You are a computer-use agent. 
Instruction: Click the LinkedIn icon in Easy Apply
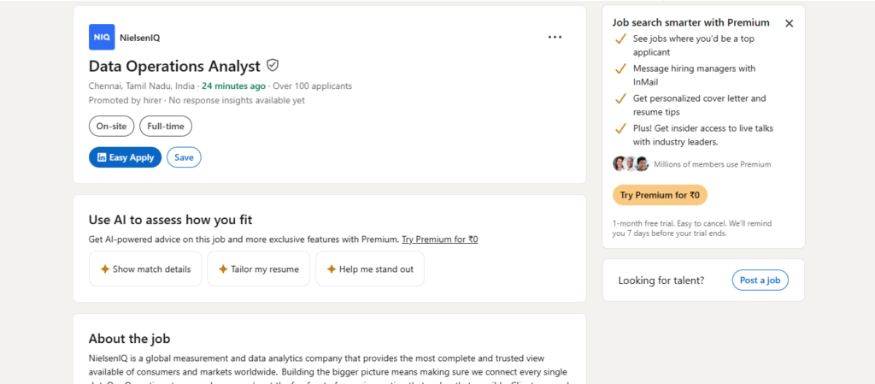click(103, 157)
